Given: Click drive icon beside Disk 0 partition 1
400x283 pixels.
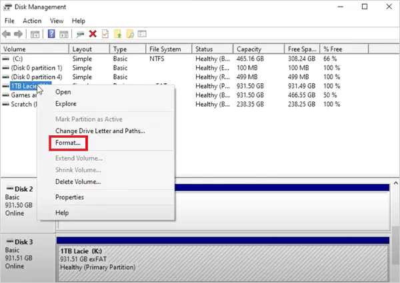Looking at the screenshot, I should click(x=5, y=68).
